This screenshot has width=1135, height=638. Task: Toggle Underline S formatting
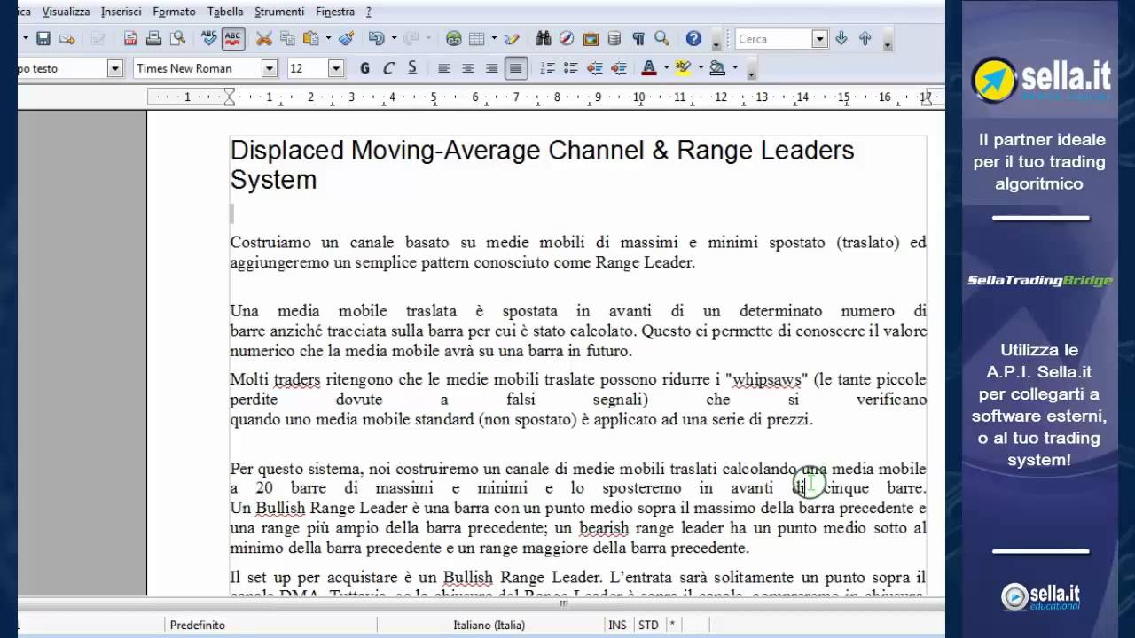412,68
